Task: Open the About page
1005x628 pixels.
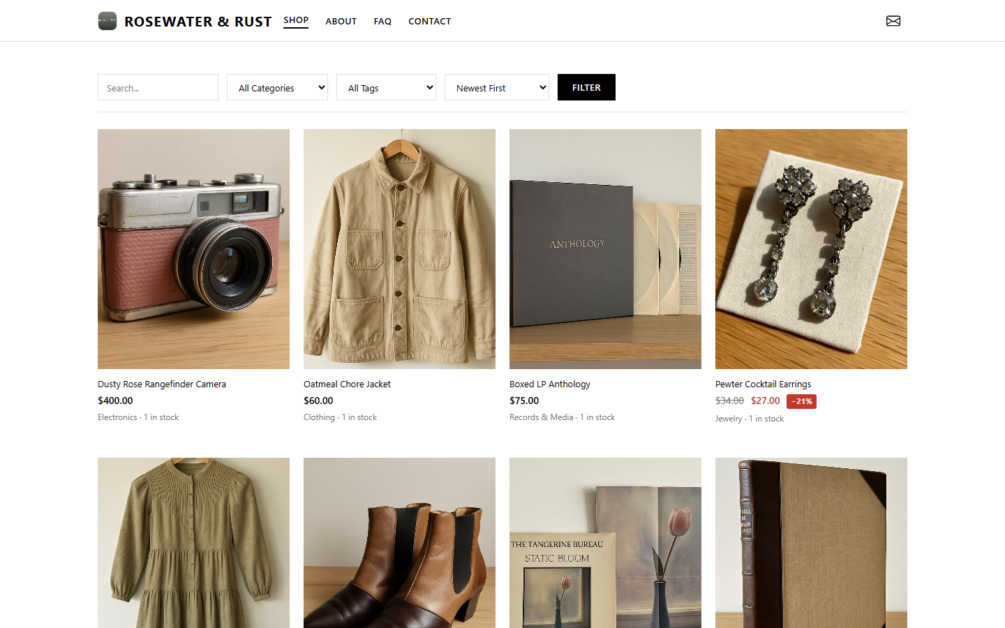Action: tap(341, 22)
